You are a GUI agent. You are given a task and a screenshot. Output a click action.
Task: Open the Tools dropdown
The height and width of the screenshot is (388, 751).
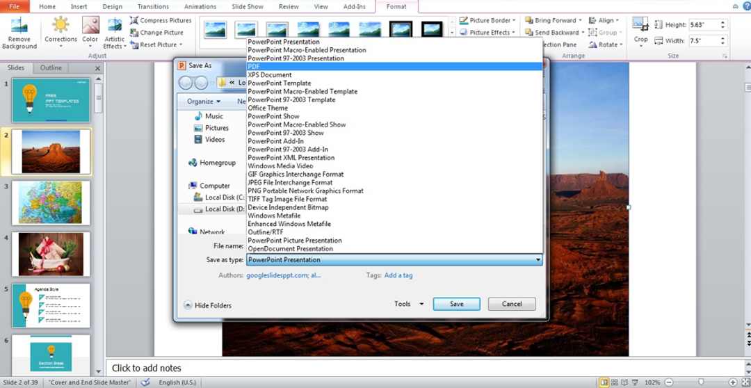click(409, 304)
